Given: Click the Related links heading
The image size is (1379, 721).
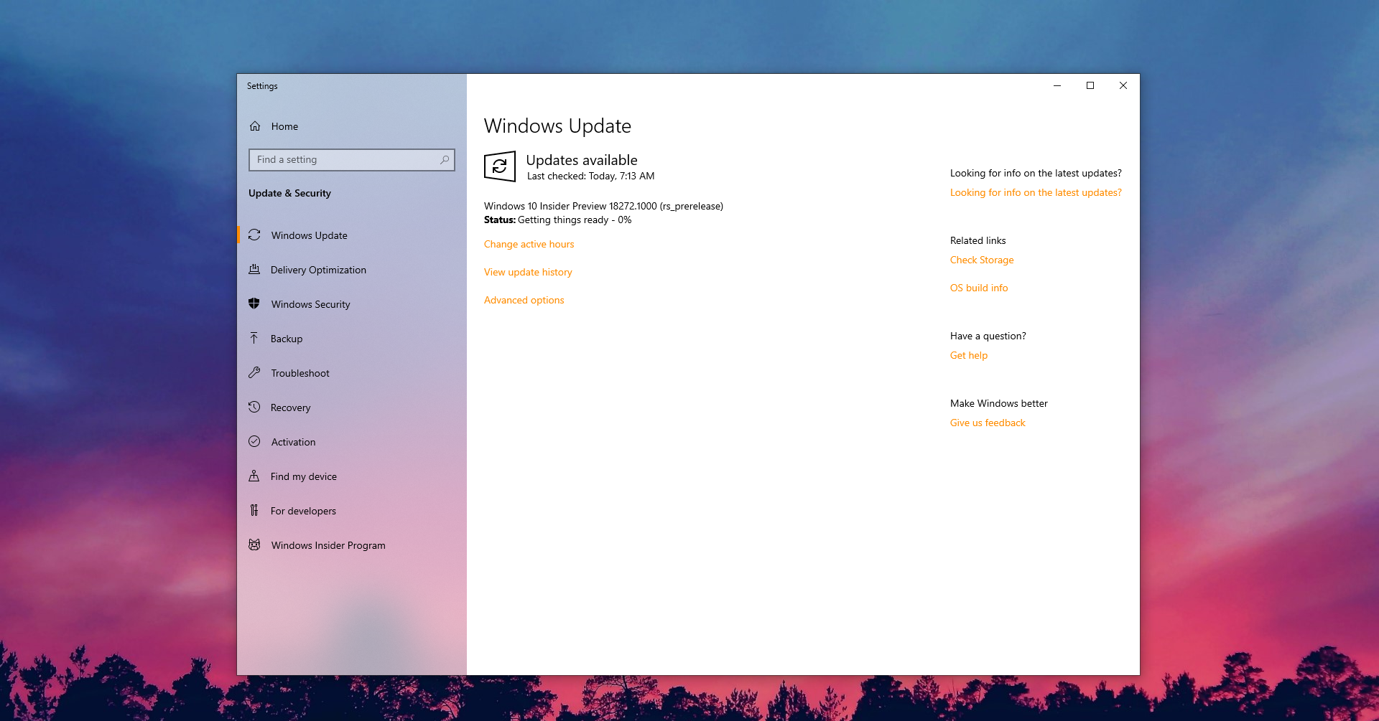Looking at the screenshot, I should [978, 240].
